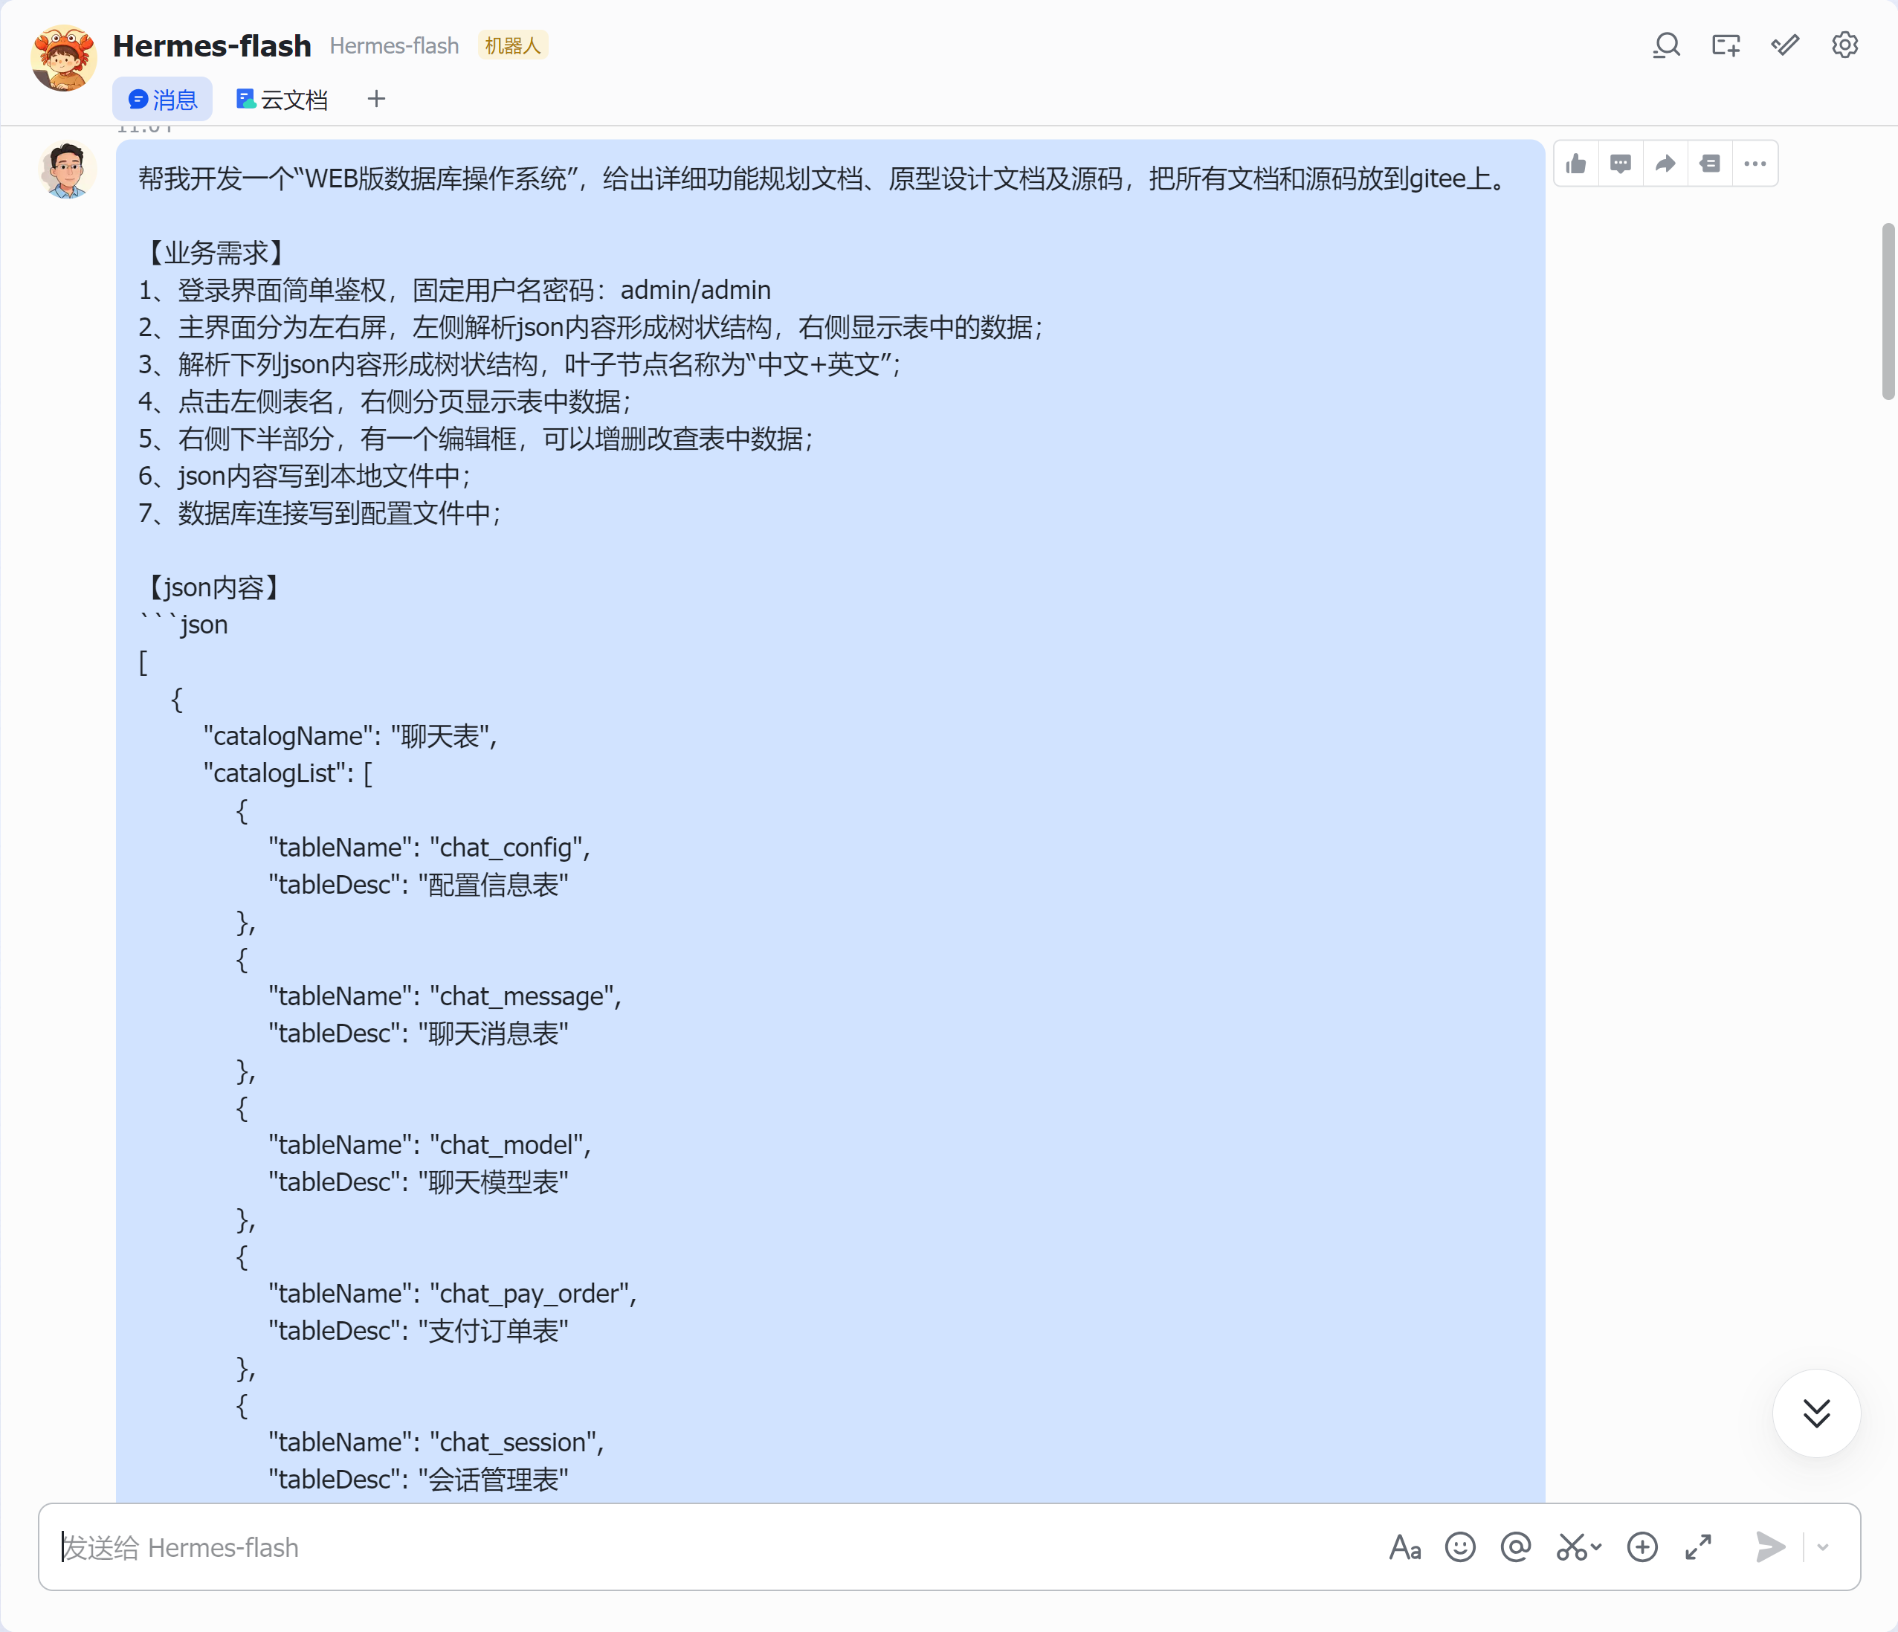This screenshot has height=1632, width=1898.
Task: Open the emoji picker
Action: click(1460, 1548)
